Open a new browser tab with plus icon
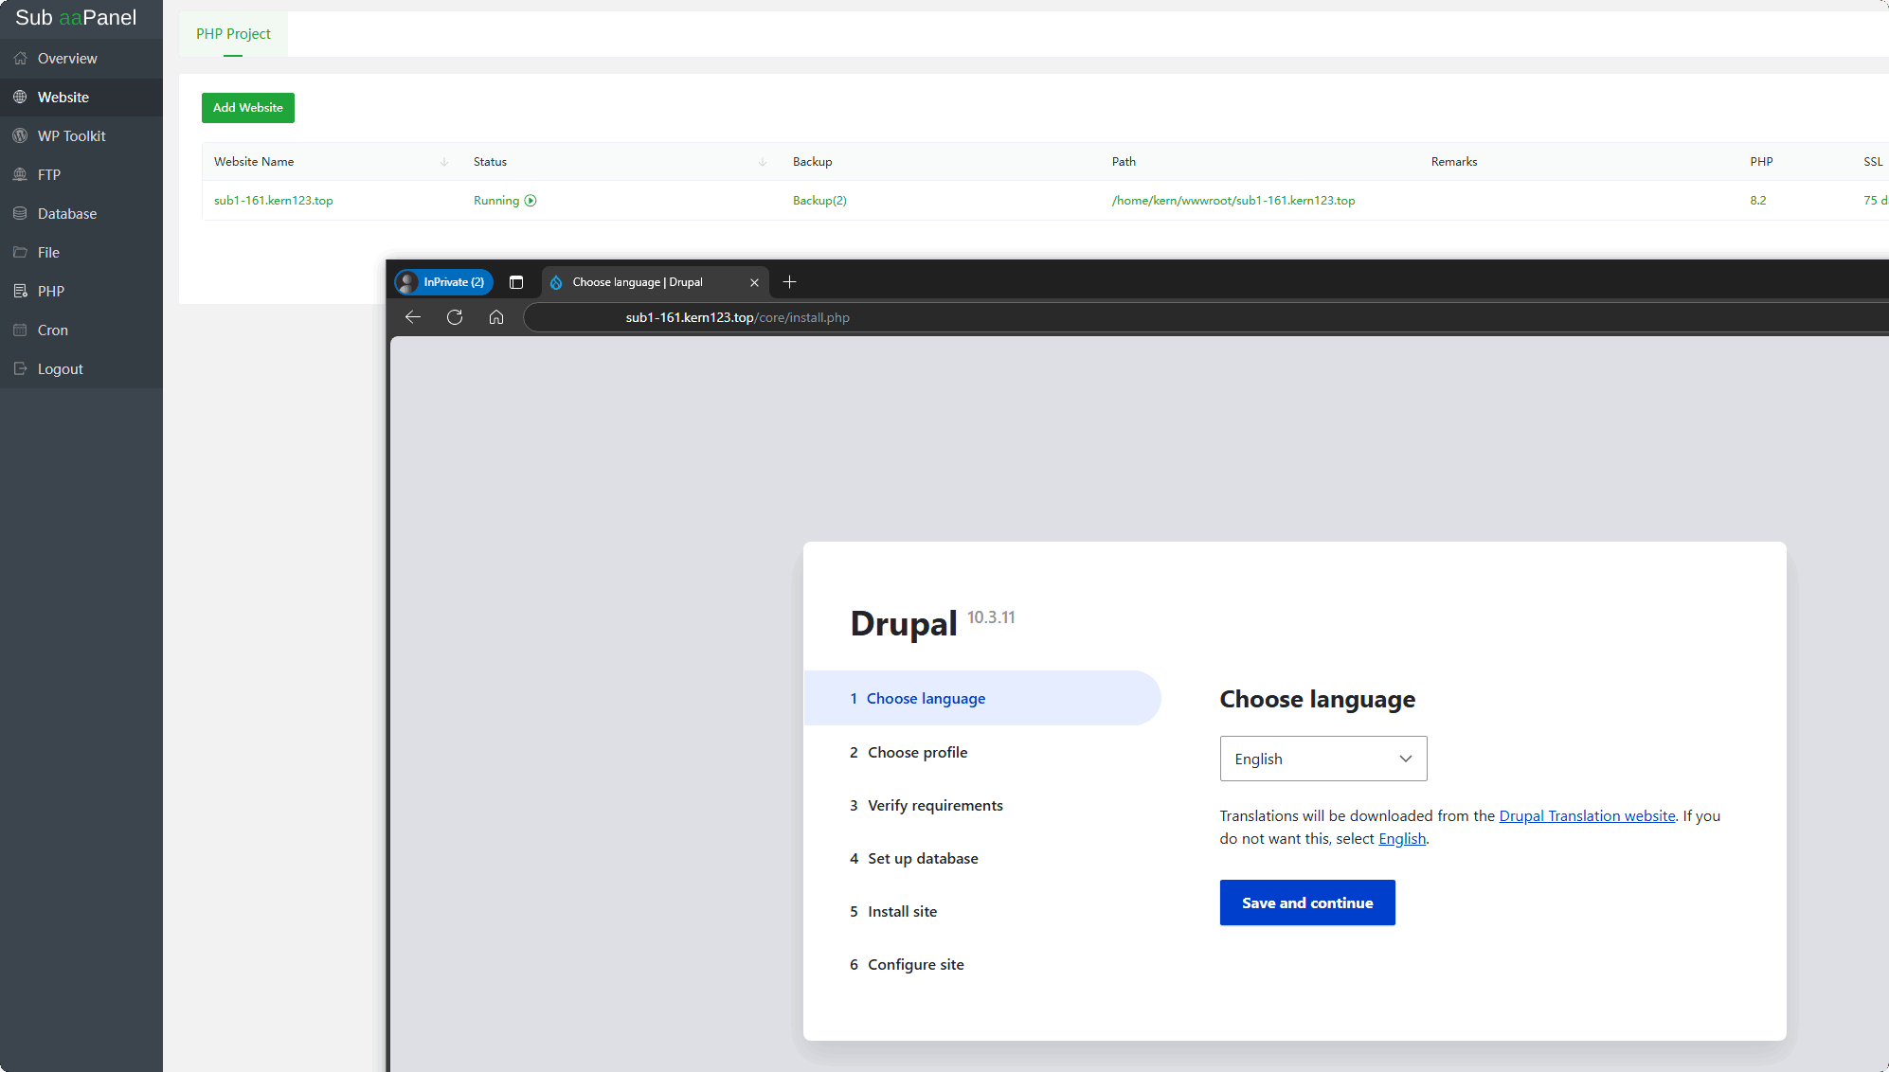 tap(789, 282)
